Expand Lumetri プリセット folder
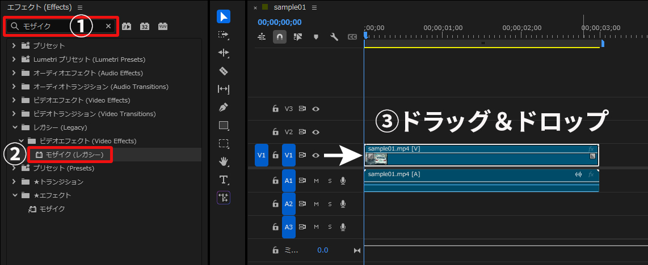The height and width of the screenshot is (265, 648). coord(14,59)
